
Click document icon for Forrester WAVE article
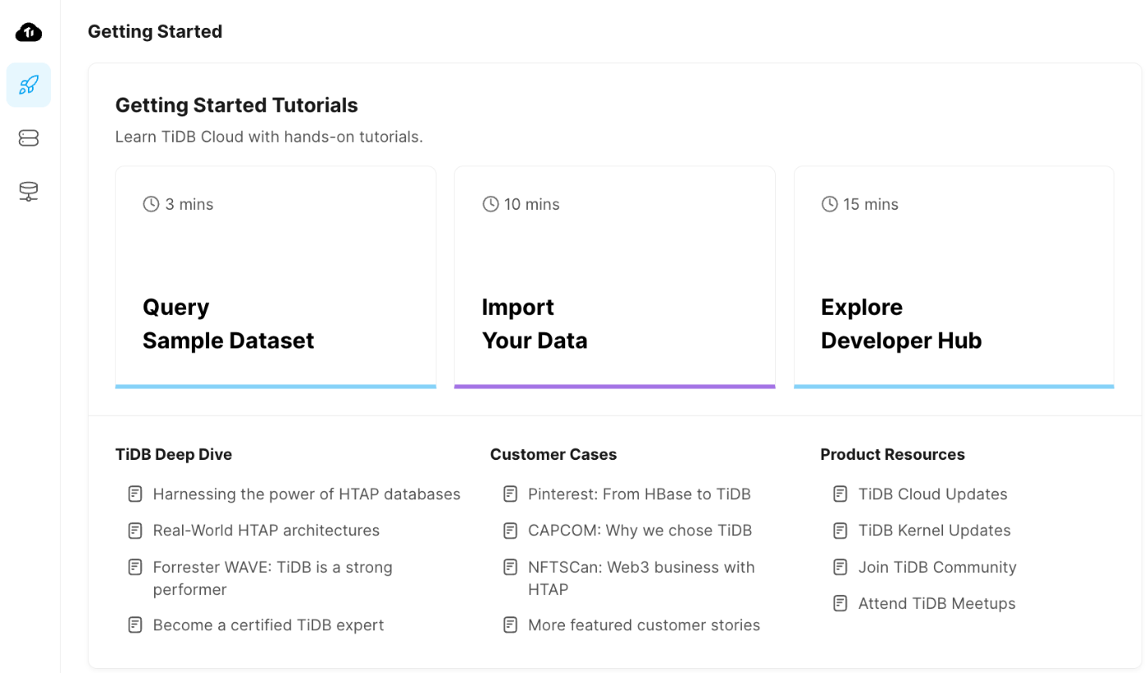click(135, 567)
